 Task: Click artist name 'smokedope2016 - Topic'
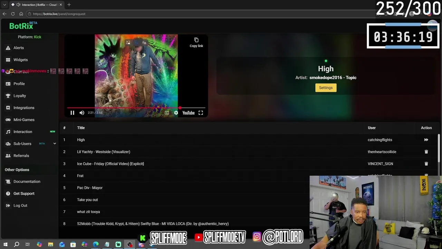click(x=333, y=78)
